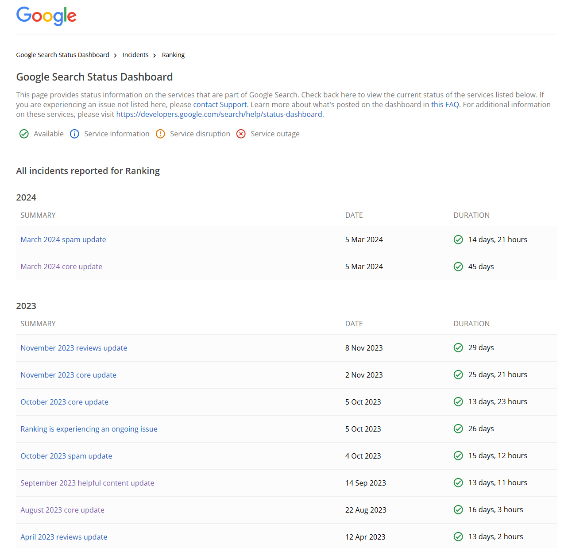Image resolution: width=568 pixels, height=548 pixels.
Task: Click the Google Search Status Dashboard page heading
Action: [x=94, y=77]
